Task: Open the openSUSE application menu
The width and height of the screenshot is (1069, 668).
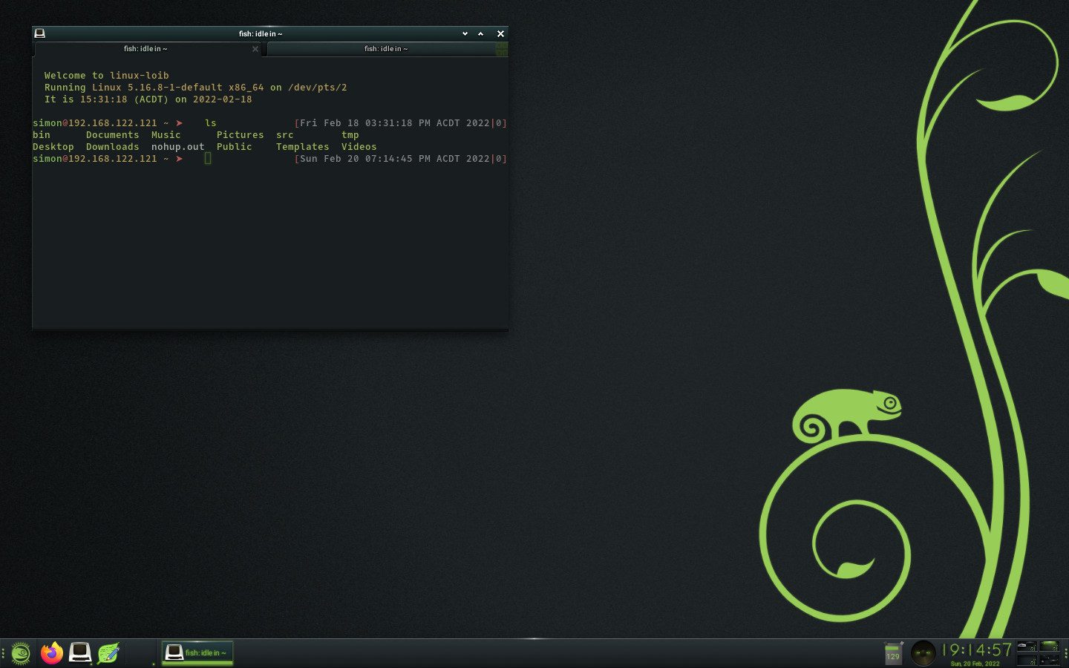Action: coord(21,653)
